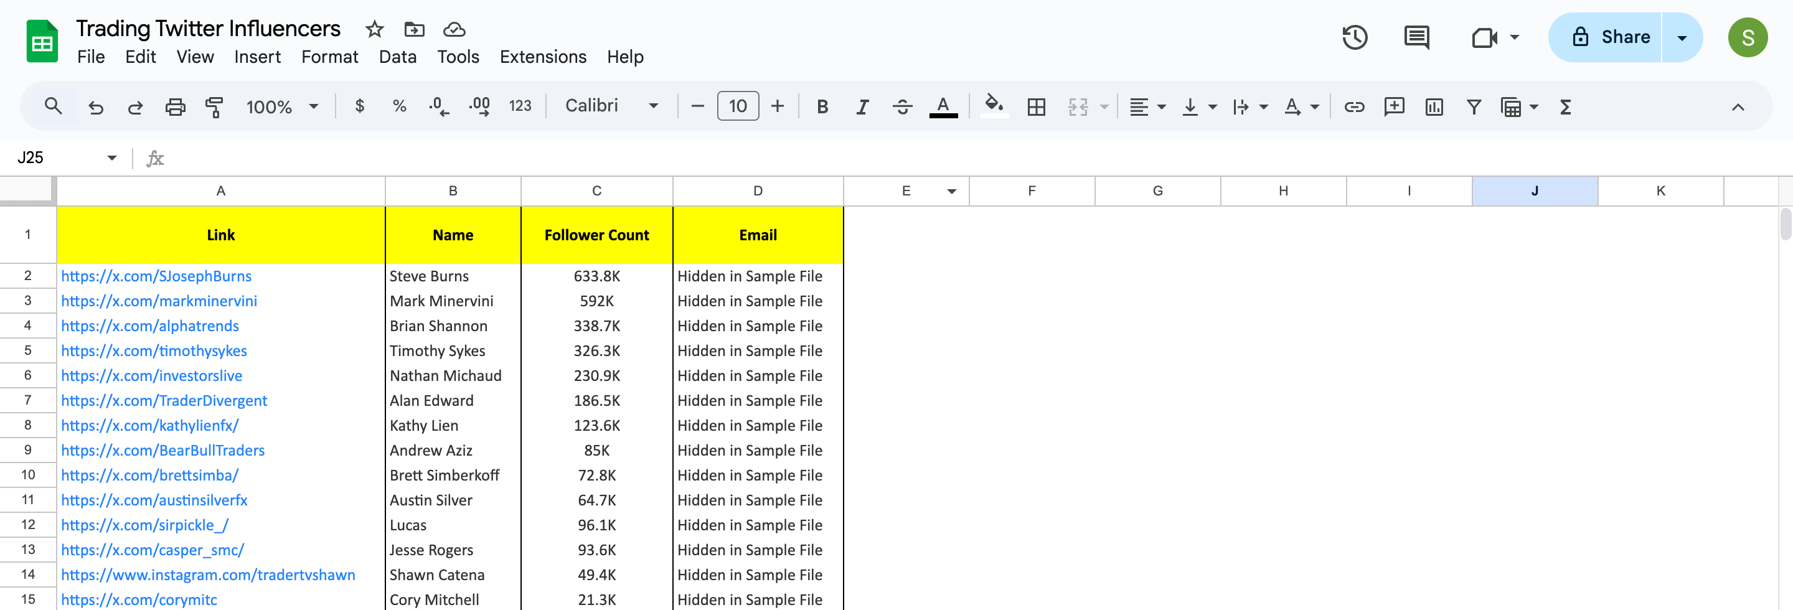Screen dimensions: 1793x610
Task: Open the markminervini profile link
Action: tap(159, 301)
